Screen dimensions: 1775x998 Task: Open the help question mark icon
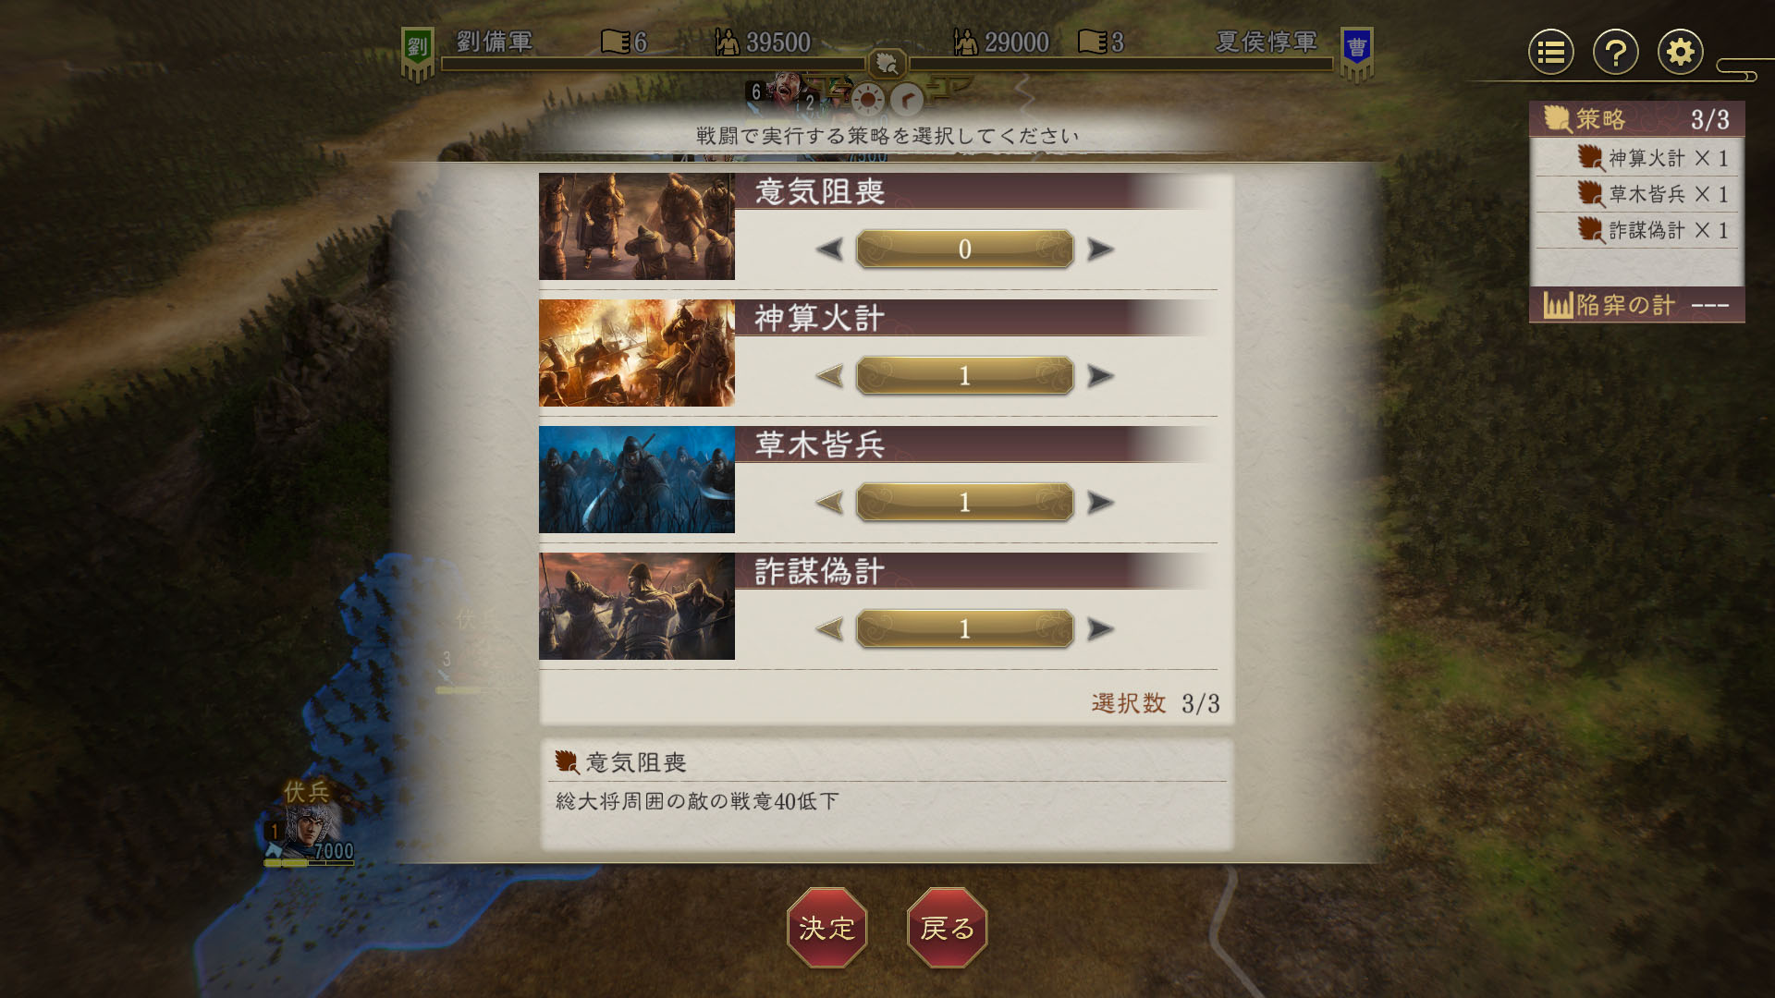click(x=1616, y=53)
